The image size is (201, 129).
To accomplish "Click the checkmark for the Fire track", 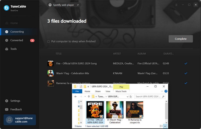I will 186,63.
